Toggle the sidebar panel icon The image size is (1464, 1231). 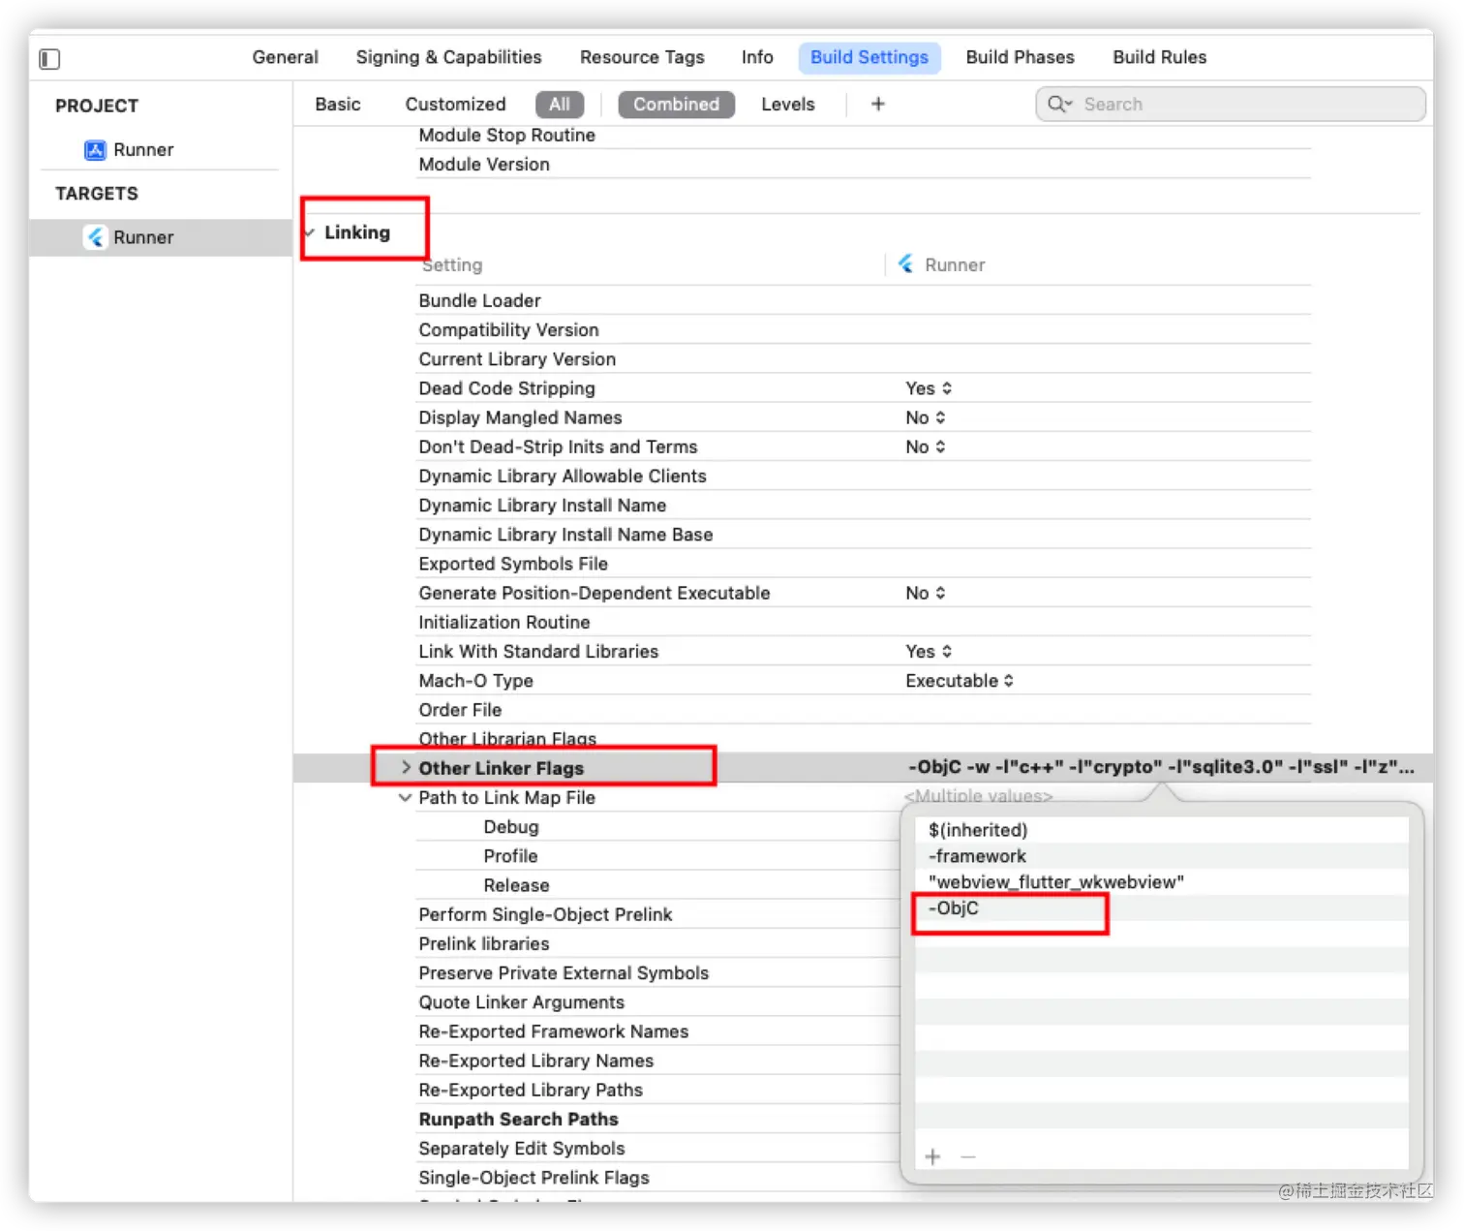pos(49,59)
